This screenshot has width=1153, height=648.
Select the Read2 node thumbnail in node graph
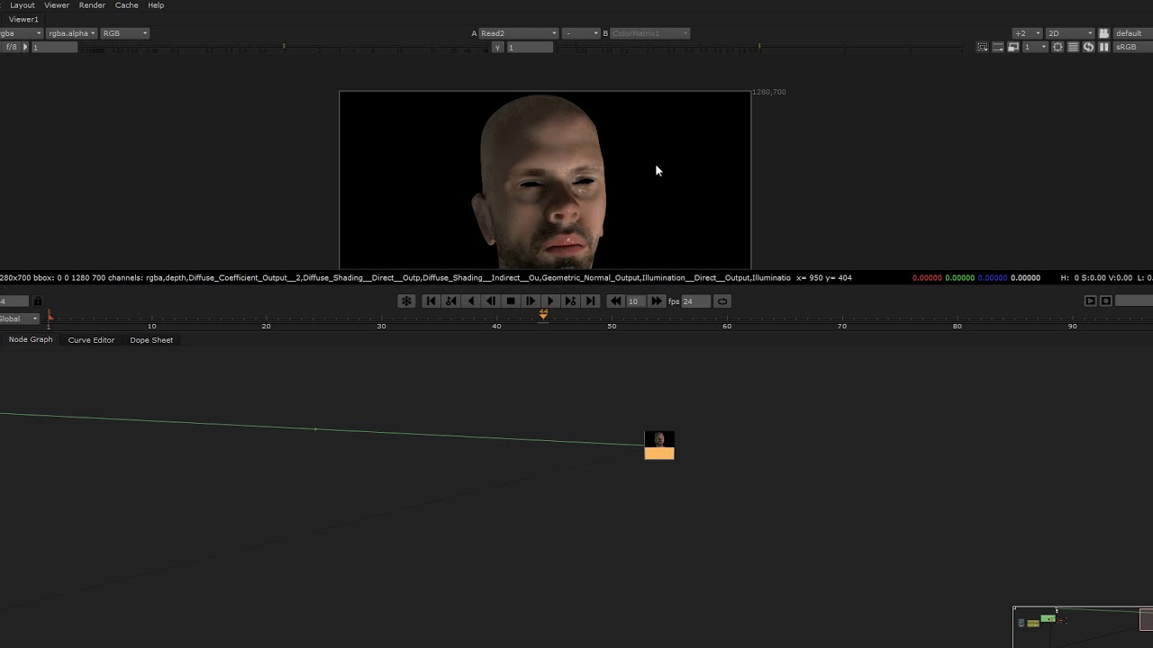click(x=658, y=439)
